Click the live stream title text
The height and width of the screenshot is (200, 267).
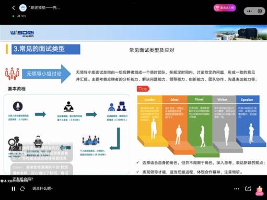(x=44, y=7)
